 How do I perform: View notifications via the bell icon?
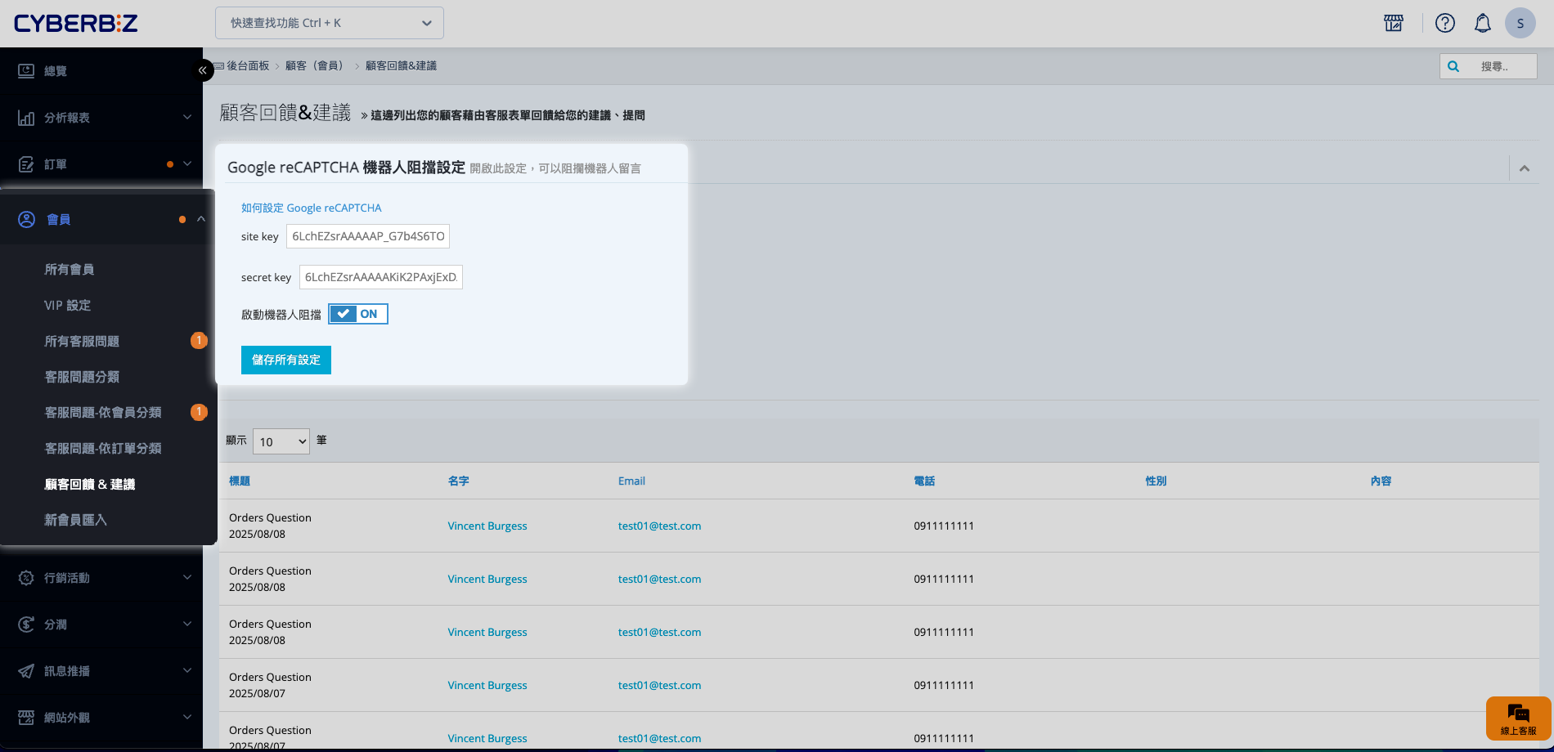coord(1484,23)
